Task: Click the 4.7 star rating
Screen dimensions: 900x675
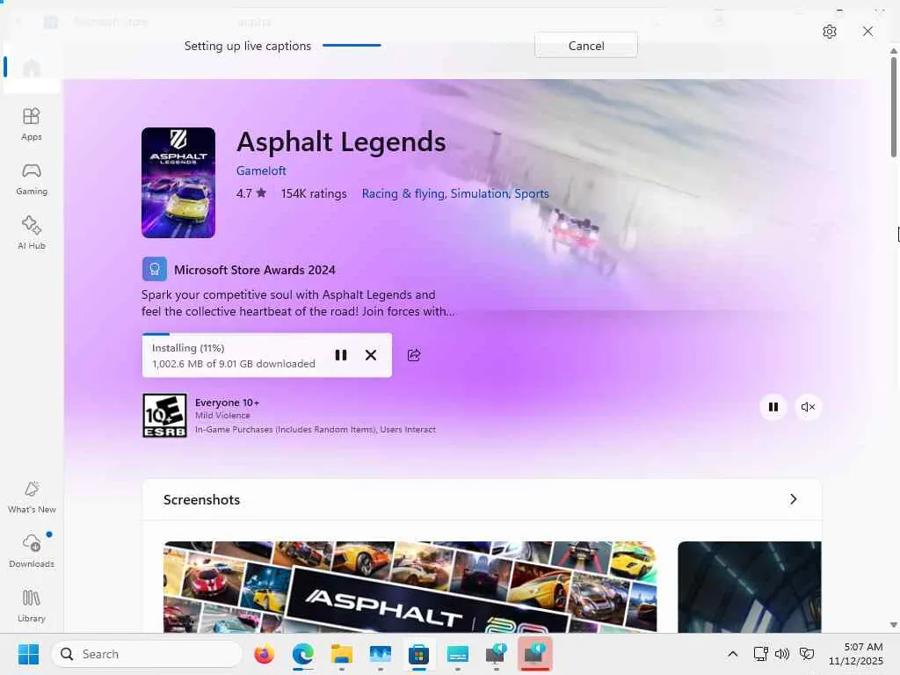Action: tap(250, 193)
